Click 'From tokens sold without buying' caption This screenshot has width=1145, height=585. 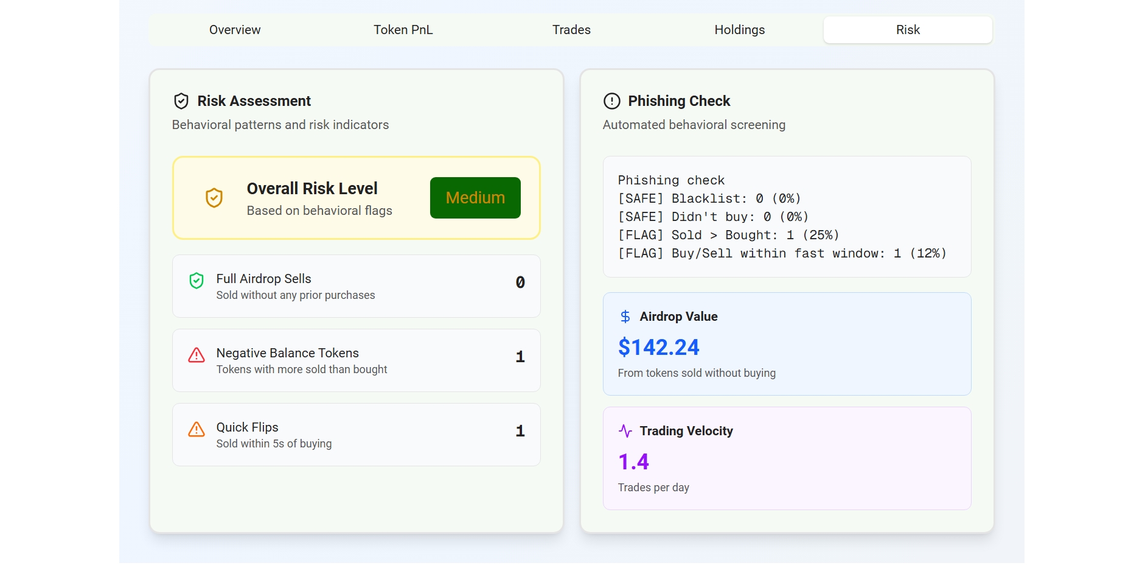pyautogui.click(x=697, y=373)
